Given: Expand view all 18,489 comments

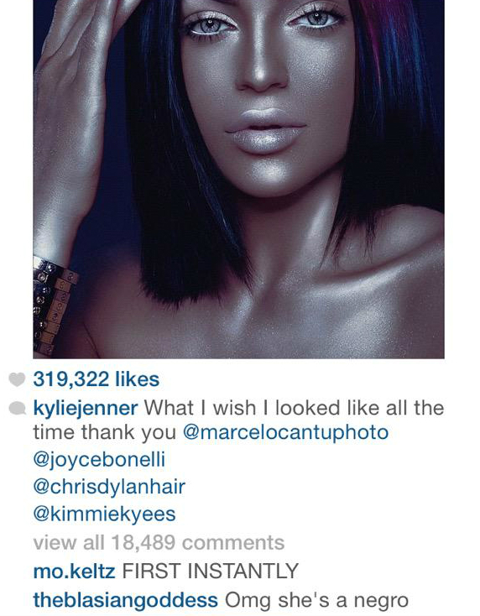Looking at the screenshot, I should tap(159, 542).
